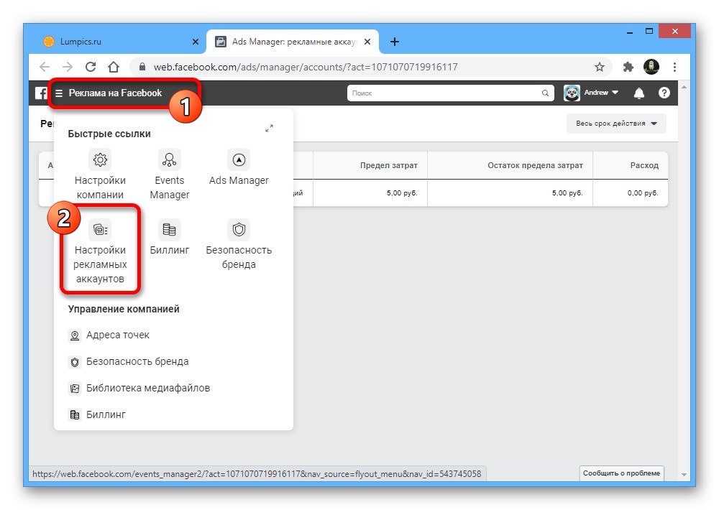Click the Быстрые ссылки heading
719x510 pixels.
[x=109, y=134]
